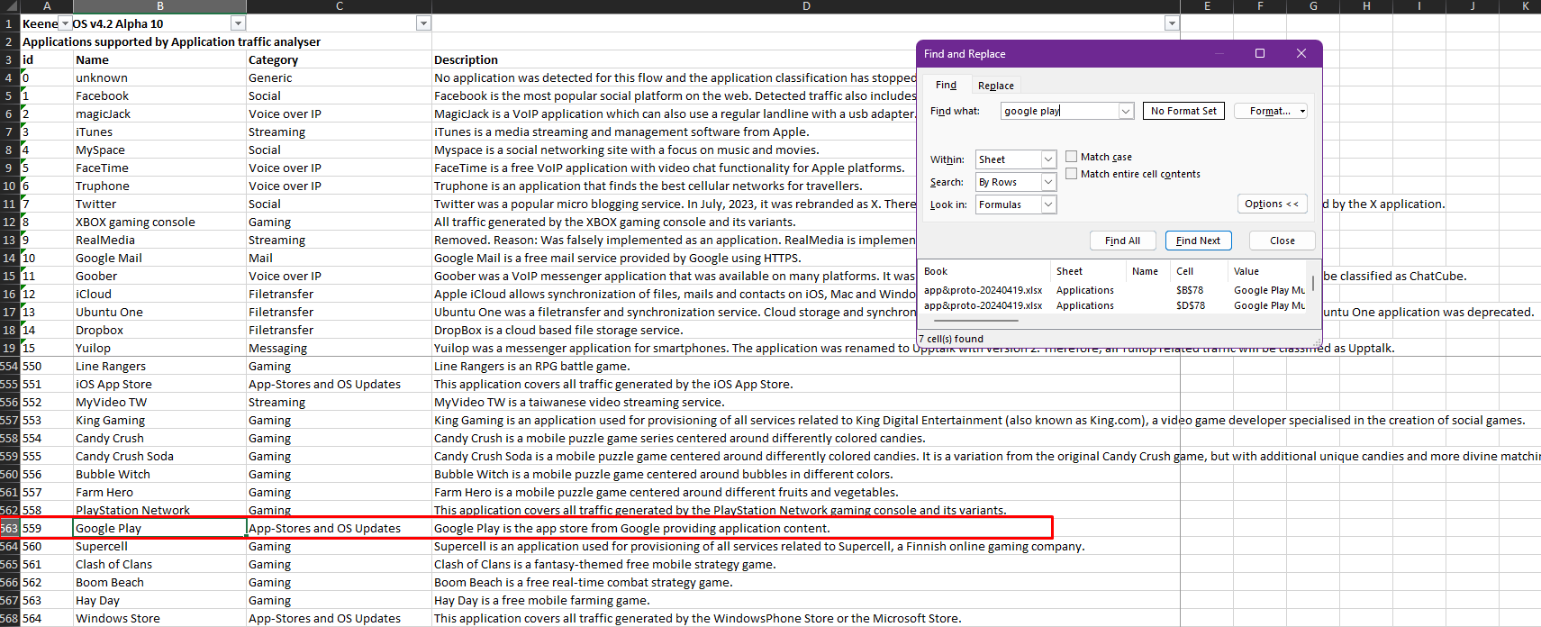
Task: Tick the Match case checkbox
Action: click(x=1072, y=157)
